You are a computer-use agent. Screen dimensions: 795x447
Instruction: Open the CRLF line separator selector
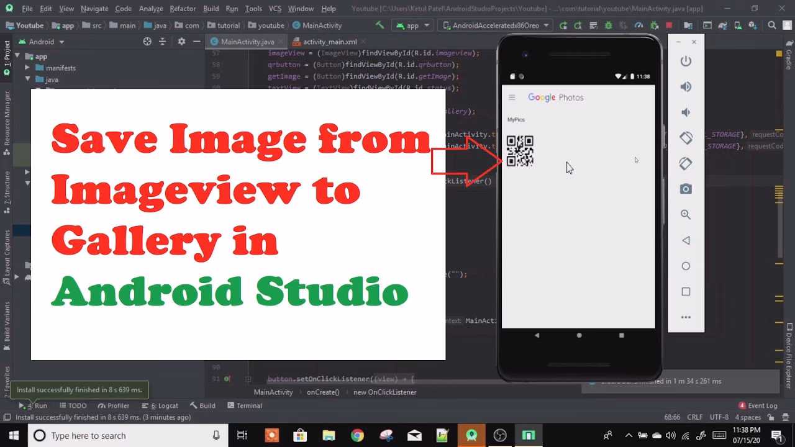(695, 417)
